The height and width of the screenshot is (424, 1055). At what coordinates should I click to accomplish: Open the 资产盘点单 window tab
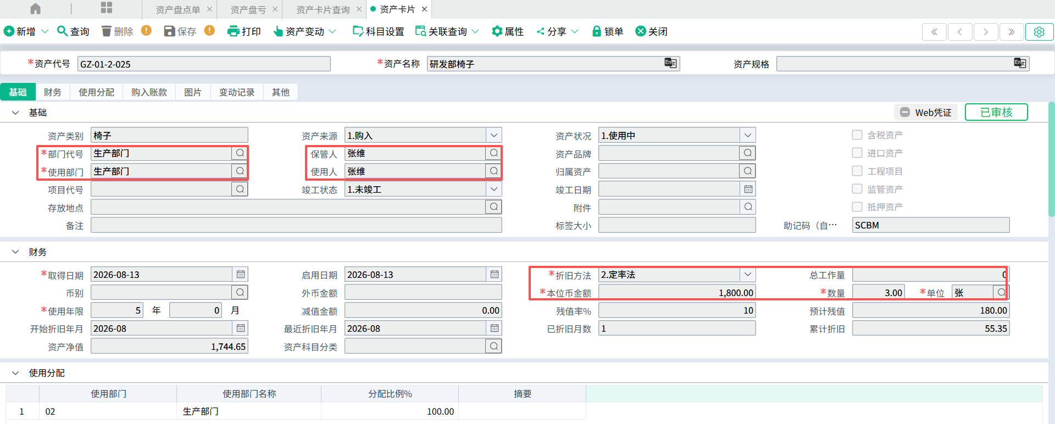(x=177, y=9)
